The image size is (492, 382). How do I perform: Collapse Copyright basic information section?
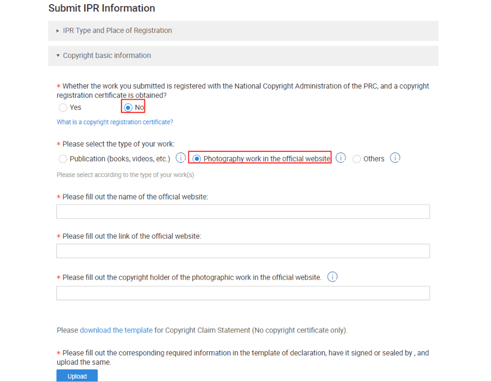[243, 56]
